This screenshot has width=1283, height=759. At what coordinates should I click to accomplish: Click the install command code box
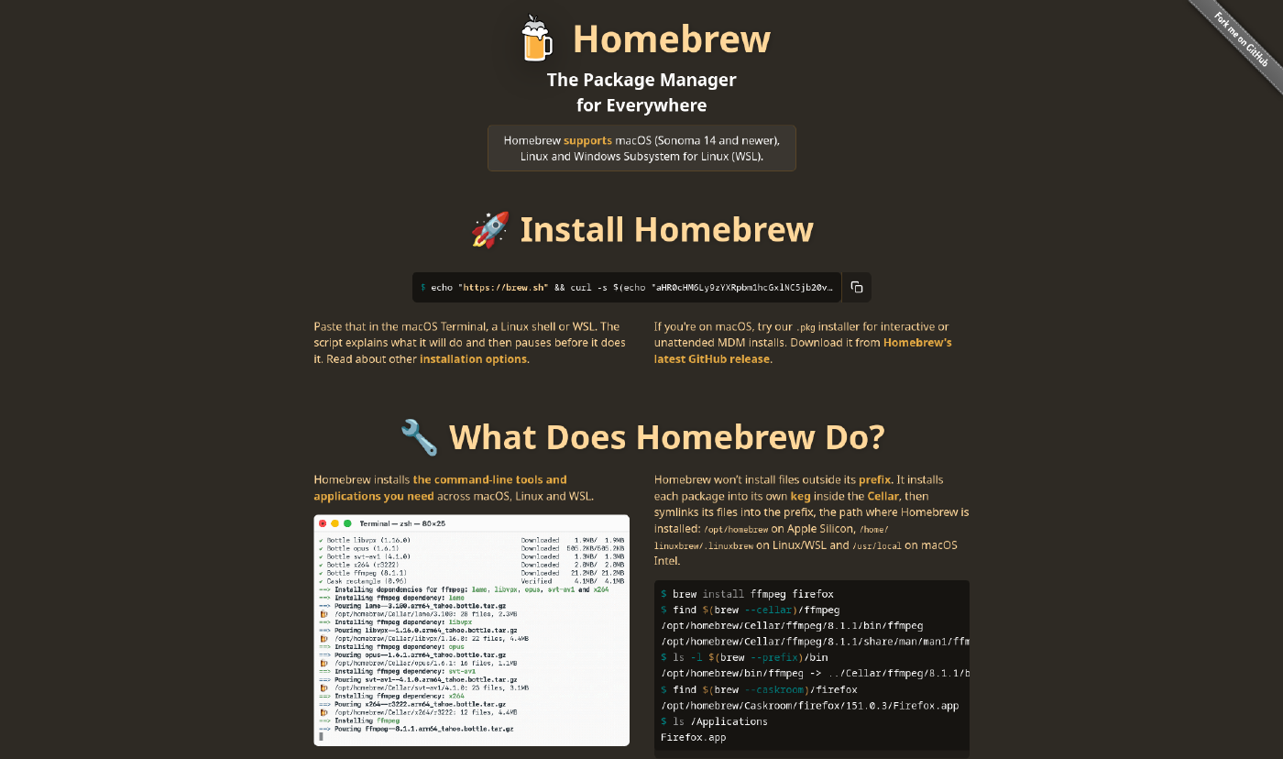coord(627,287)
